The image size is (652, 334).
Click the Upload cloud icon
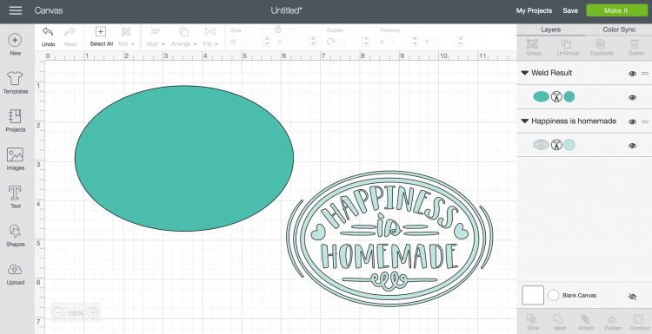tap(16, 270)
